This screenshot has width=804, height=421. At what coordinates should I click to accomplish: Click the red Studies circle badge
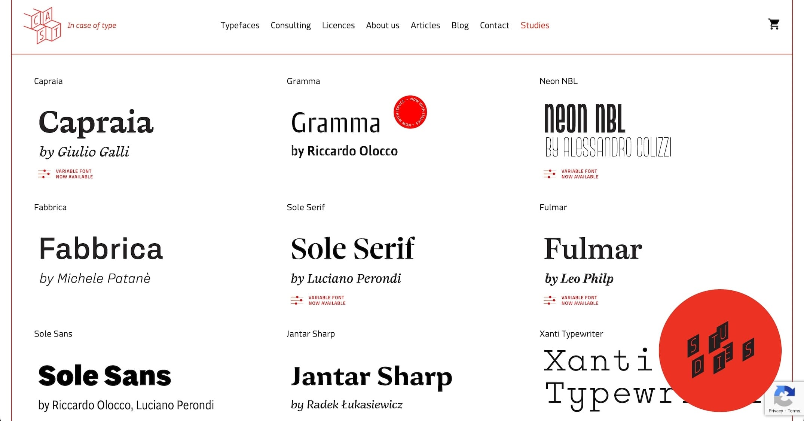tap(719, 350)
